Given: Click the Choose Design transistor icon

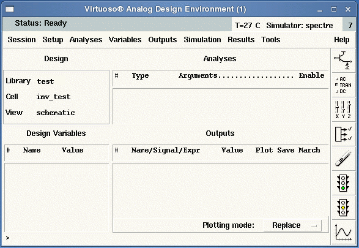Looking at the screenshot, I should coord(343,61).
